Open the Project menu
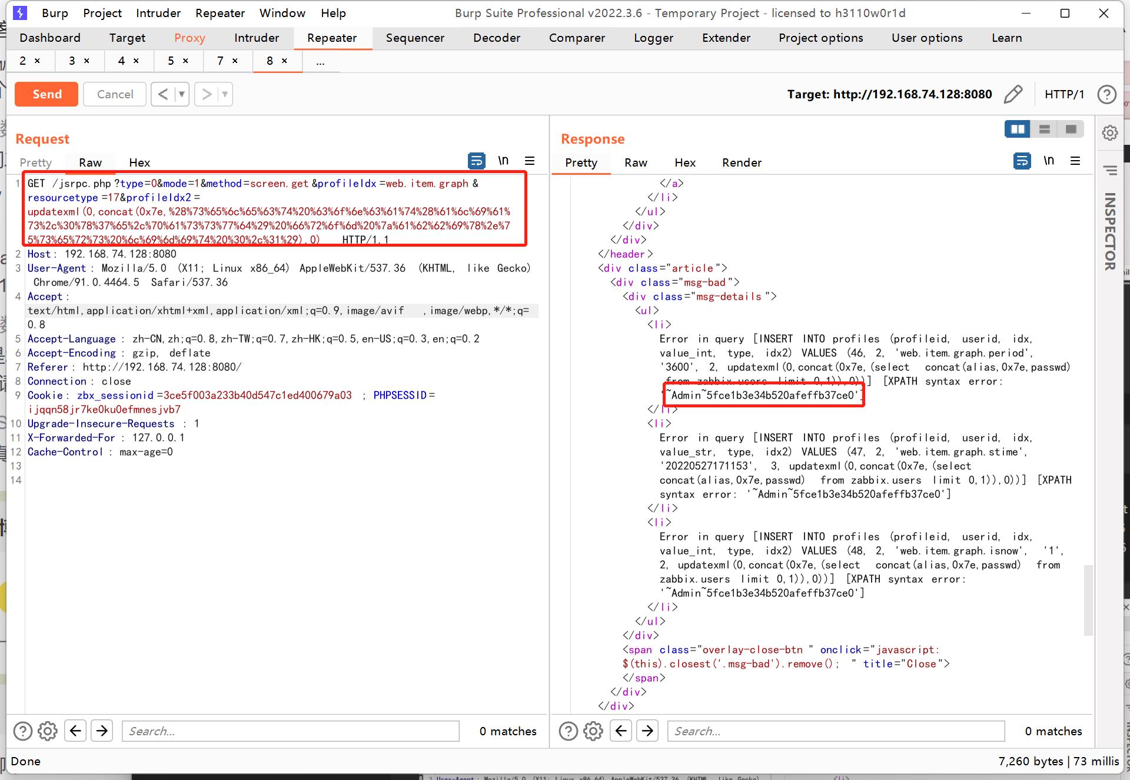The image size is (1130, 780). click(x=102, y=13)
